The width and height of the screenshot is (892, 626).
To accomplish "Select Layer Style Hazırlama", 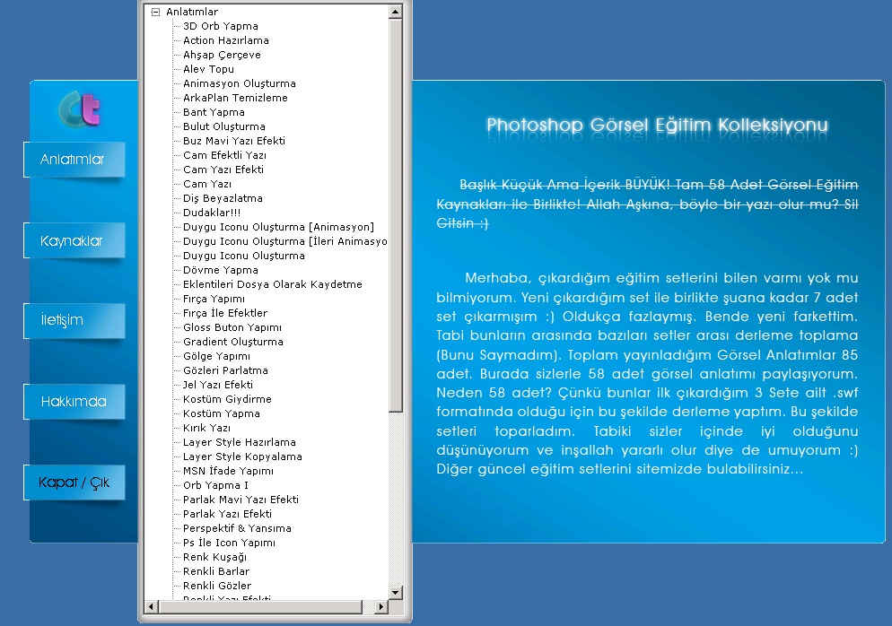I will point(240,442).
